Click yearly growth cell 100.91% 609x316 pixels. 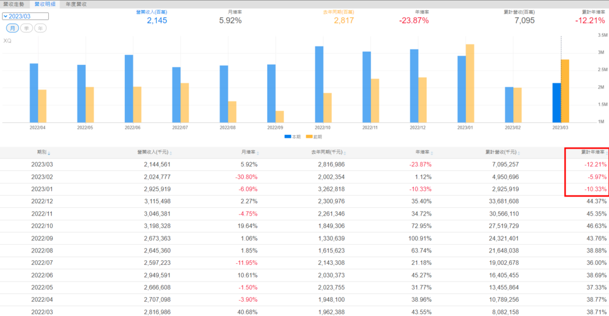pyautogui.click(x=420, y=238)
